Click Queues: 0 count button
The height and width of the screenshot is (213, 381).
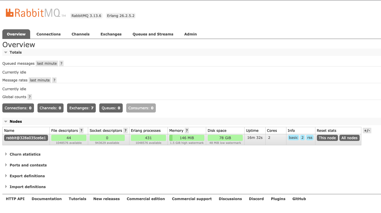(111, 108)
